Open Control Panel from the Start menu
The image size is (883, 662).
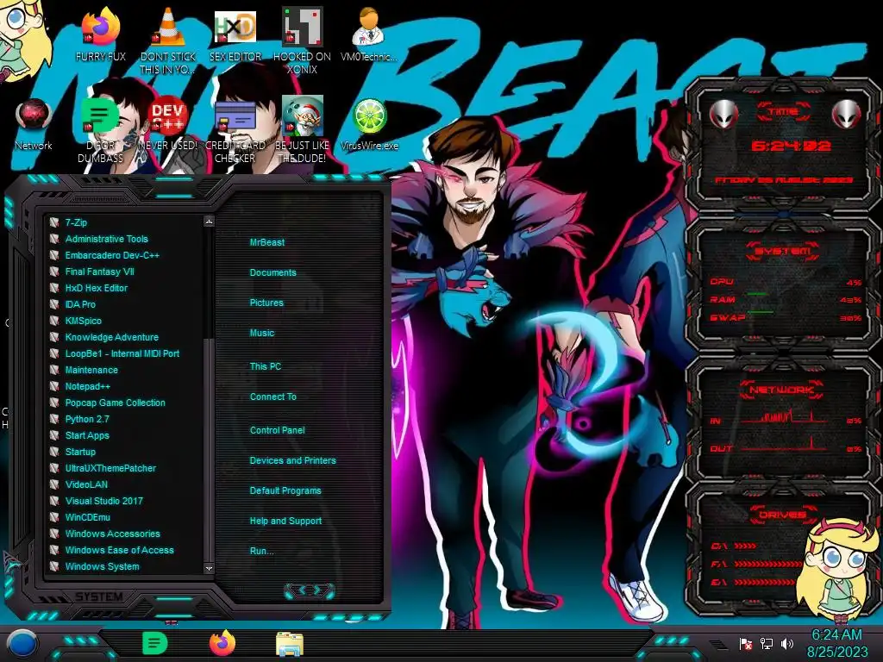click(277, 430)
